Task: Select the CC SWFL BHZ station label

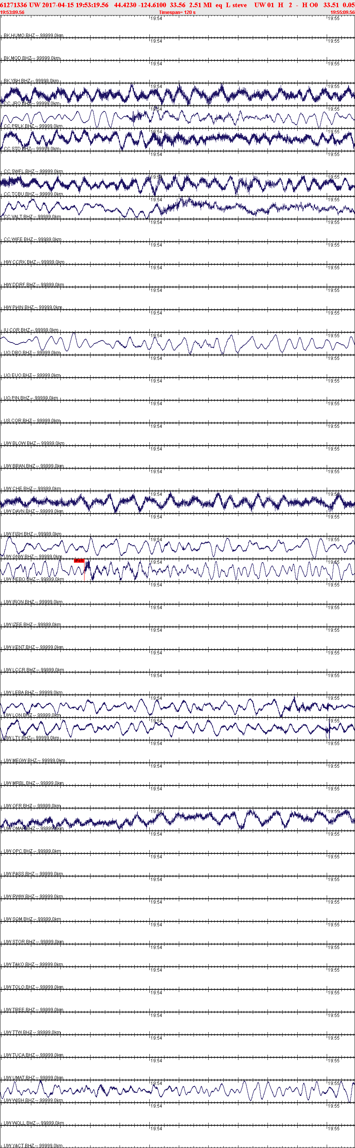Action: [34, 171]
